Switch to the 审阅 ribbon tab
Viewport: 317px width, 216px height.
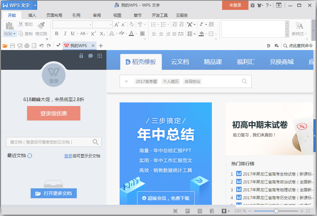97,15
